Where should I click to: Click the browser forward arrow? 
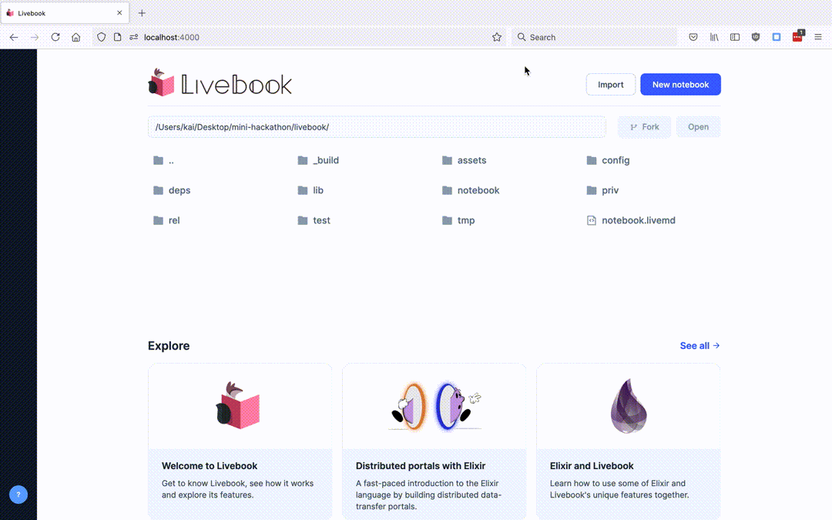click(35, 37)
